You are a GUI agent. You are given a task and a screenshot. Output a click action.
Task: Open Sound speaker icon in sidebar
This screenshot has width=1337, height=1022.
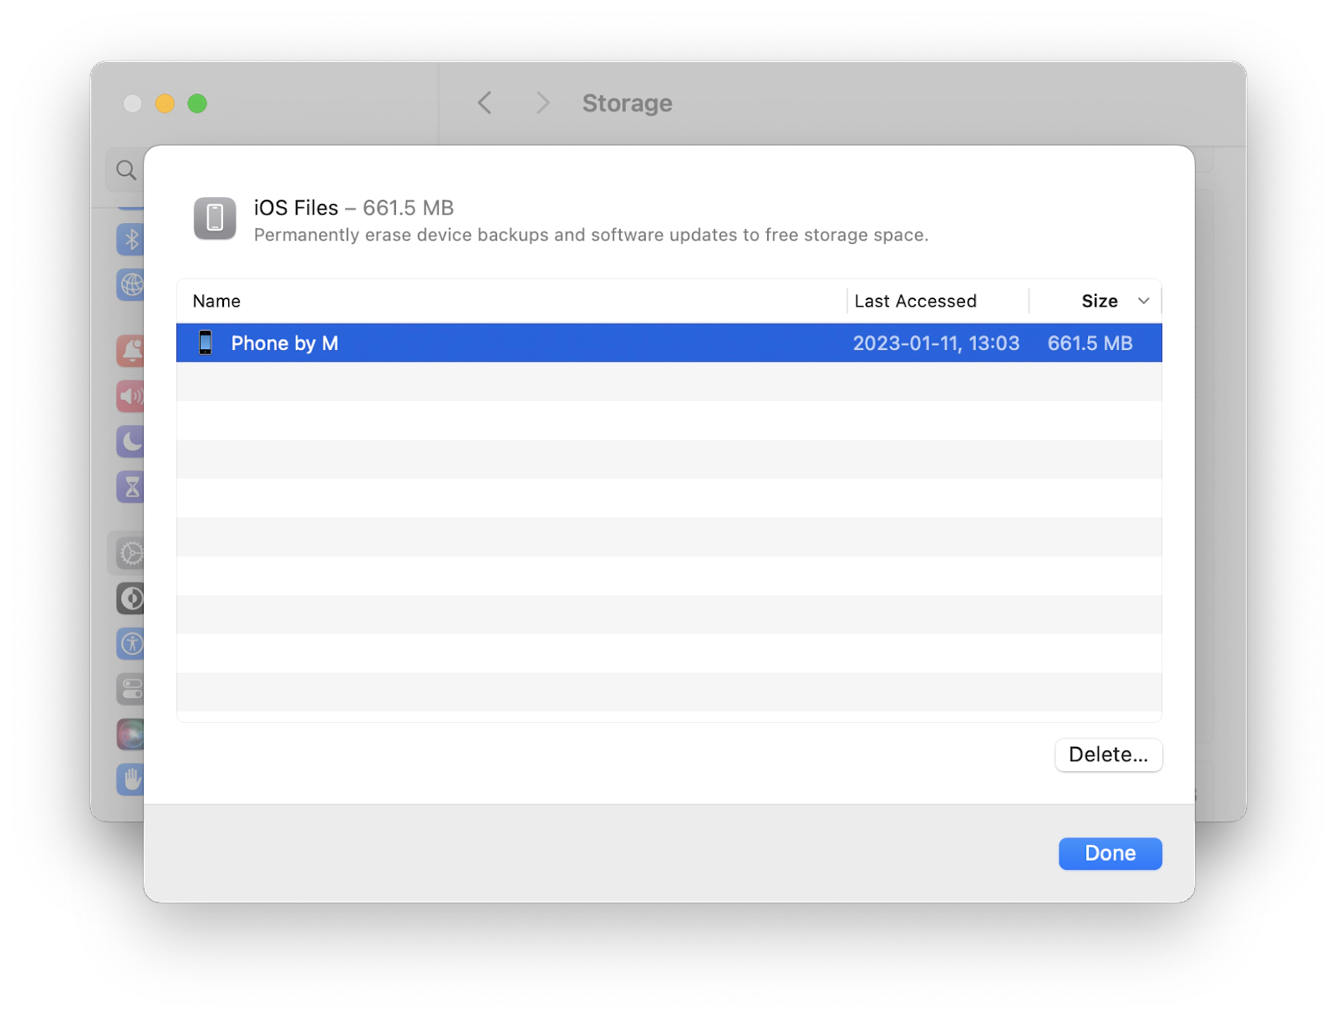click(x=130, y=396)
